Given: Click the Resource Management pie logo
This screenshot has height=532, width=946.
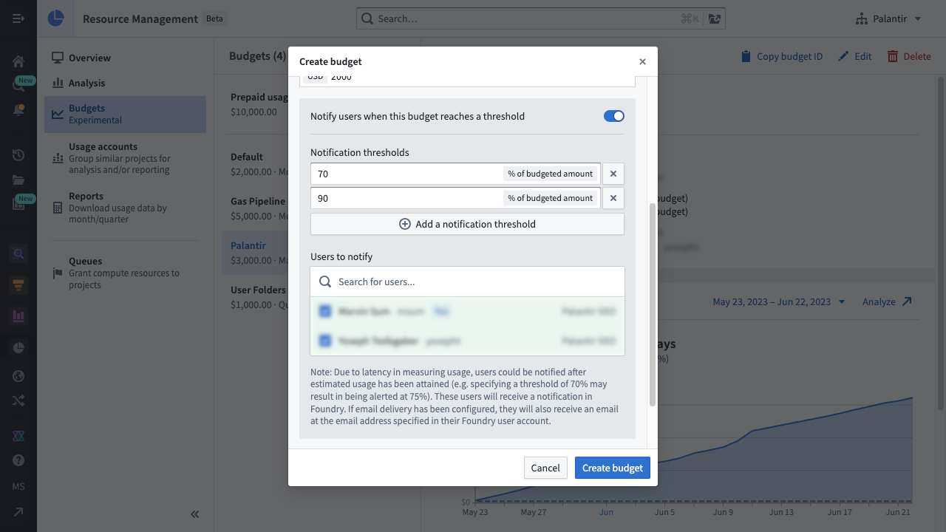Looking at the screenshot, I should pos(56,18).
